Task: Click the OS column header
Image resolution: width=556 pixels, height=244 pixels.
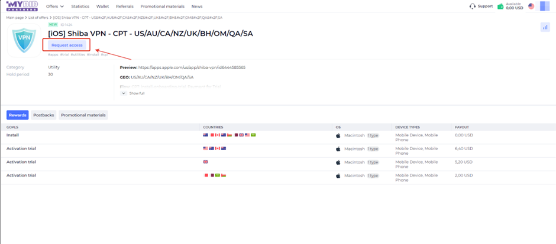Action: point(338,127)
